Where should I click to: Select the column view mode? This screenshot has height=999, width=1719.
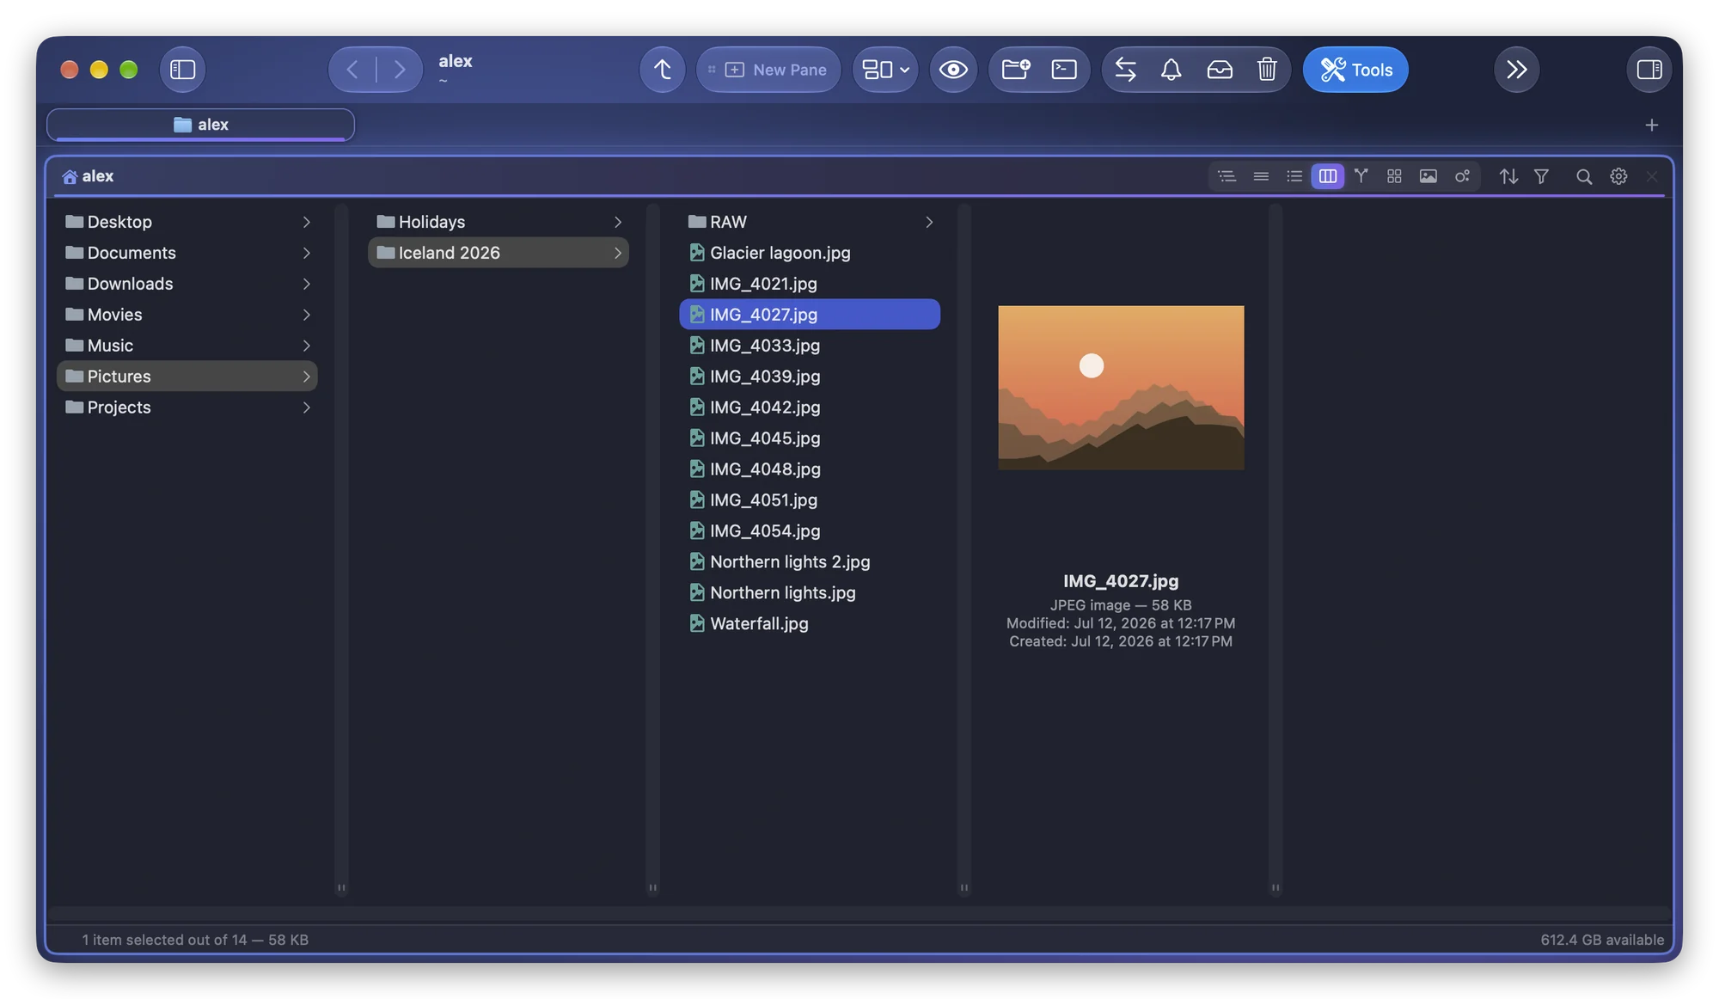[x=1327, y=176]
